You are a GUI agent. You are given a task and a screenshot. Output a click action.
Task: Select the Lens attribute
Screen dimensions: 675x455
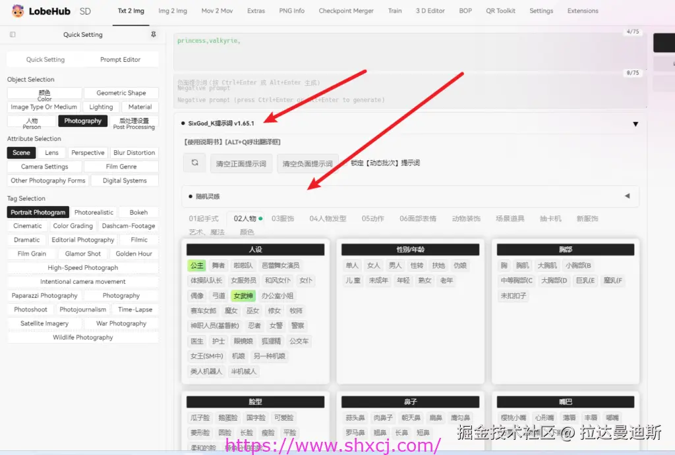(x=51, y=153)
